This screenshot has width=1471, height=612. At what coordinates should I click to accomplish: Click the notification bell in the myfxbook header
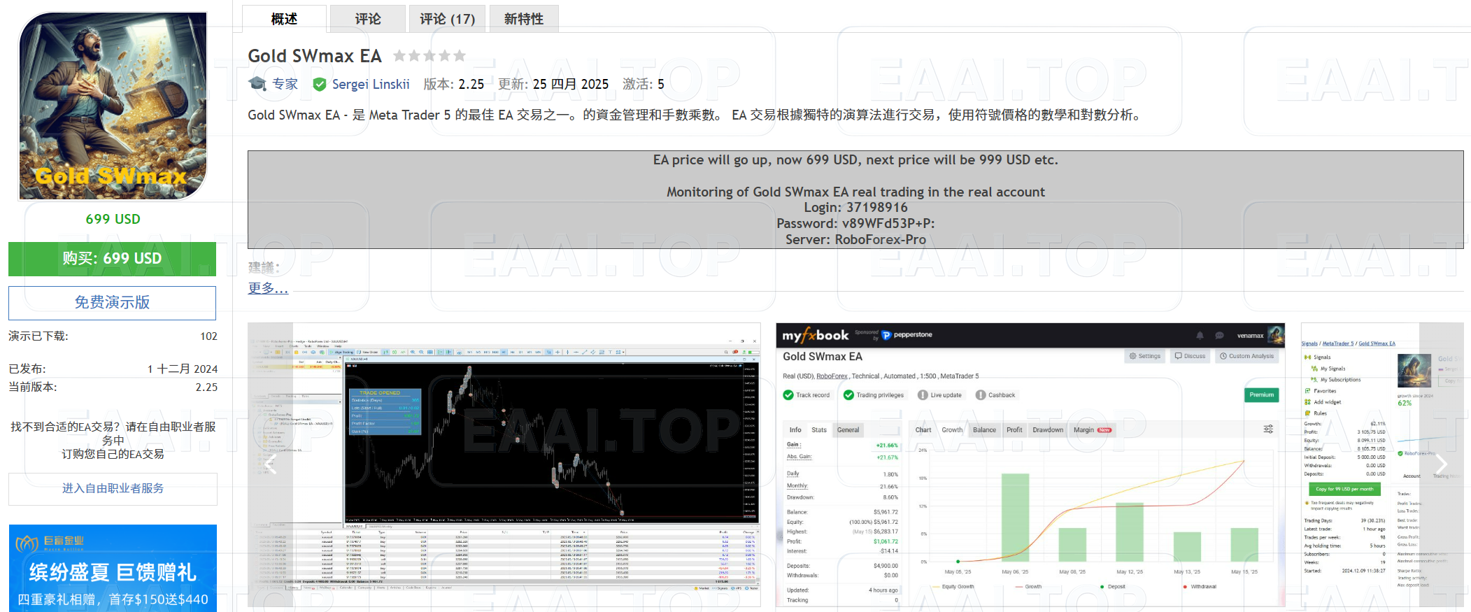(x=1200, y=336)
